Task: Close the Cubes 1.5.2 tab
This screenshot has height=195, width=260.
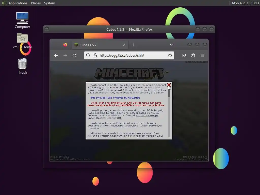Action: click(x=124, y=45)
